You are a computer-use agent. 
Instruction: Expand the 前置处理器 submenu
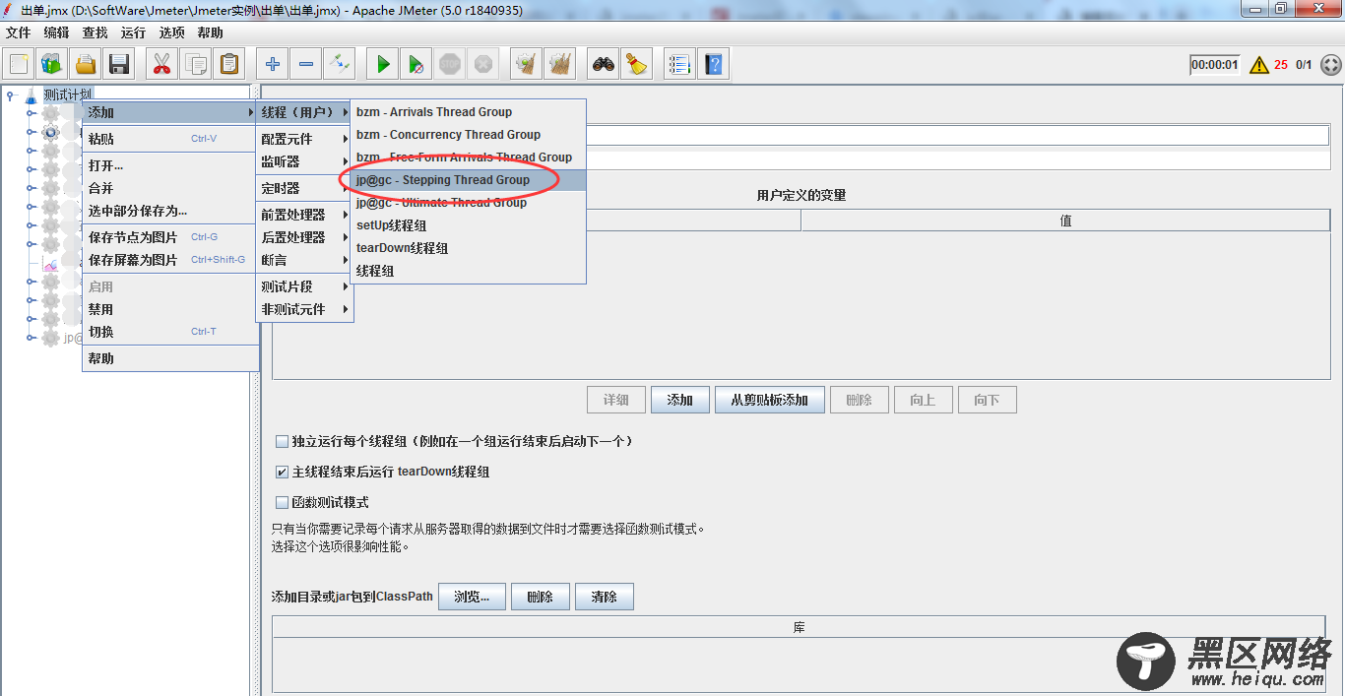(x=304, y=215)
